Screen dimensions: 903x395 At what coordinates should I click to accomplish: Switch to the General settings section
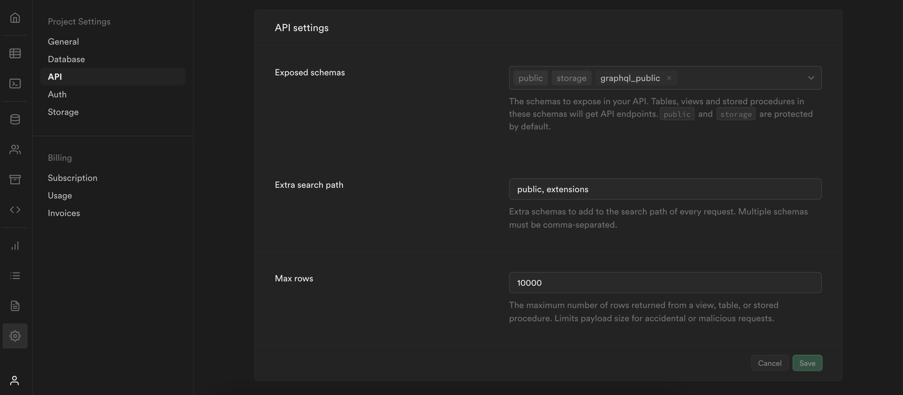tap(64, 41)
